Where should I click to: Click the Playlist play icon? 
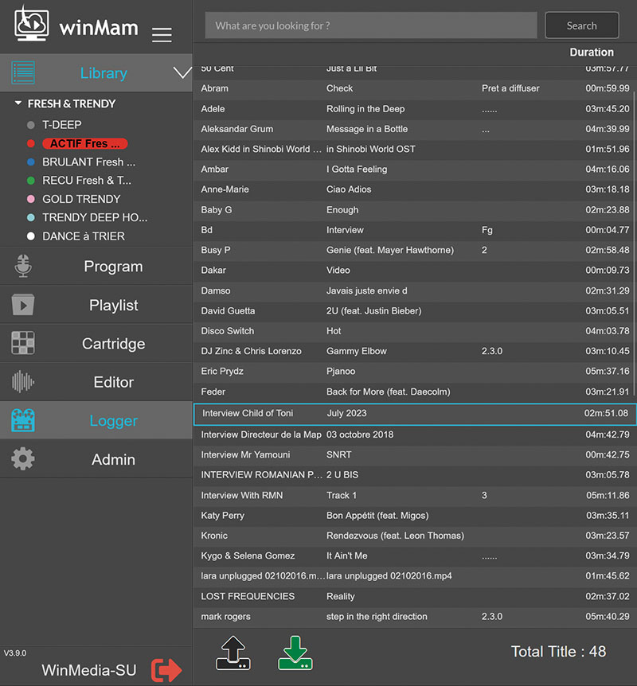(x=23, y=305)
